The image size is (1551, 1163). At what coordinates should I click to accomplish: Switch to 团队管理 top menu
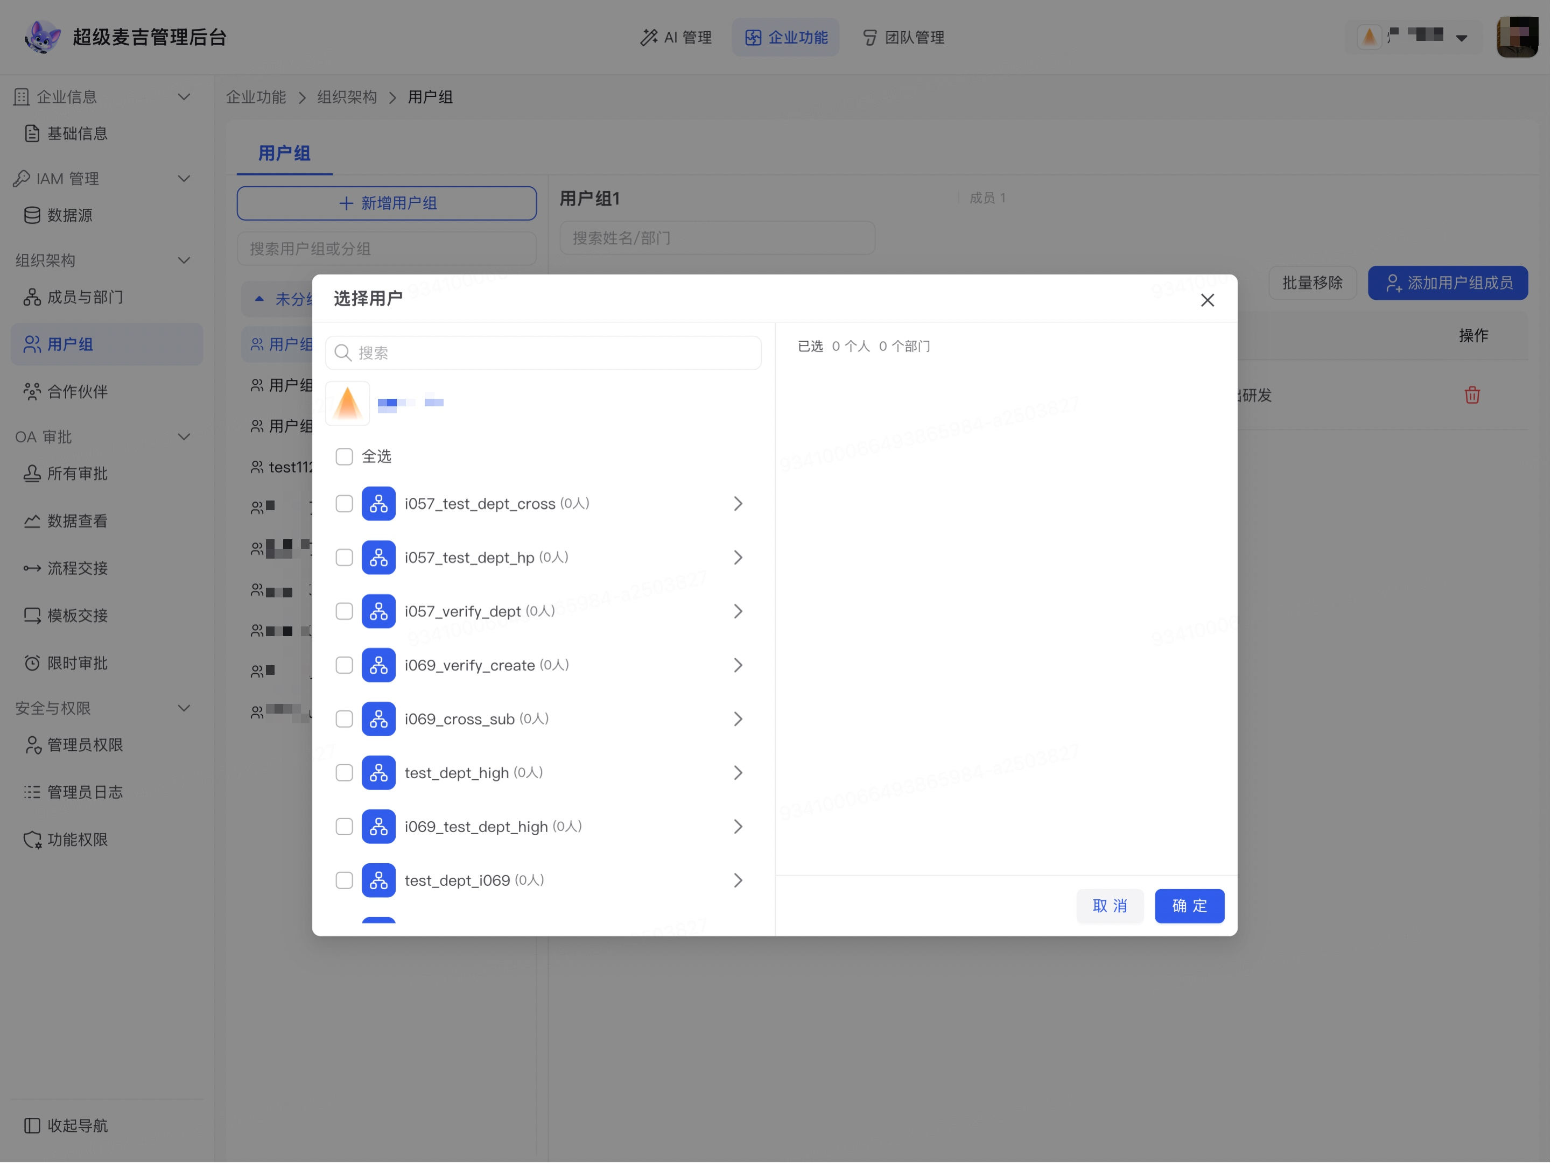coord(903,37)
